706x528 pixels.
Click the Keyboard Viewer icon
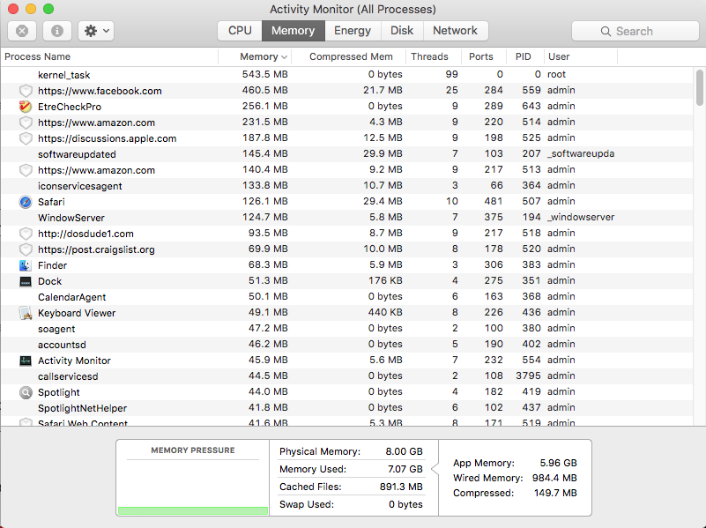26,313
